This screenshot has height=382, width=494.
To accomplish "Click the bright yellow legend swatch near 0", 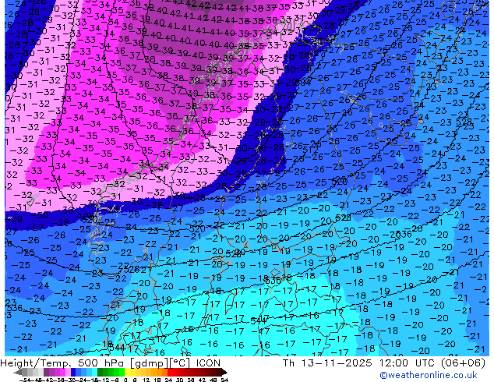I will (127, 373).
